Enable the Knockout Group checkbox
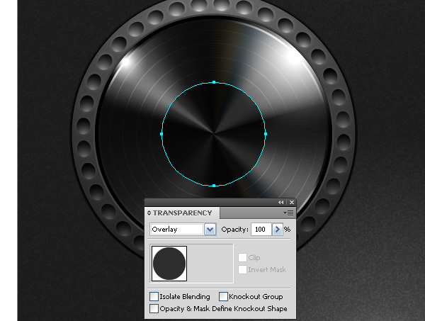425x321 pixels. click(x=223, y=297)
